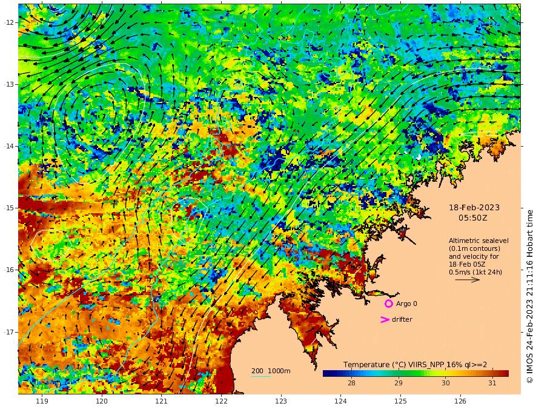Click the magenta drifter arrow symbol

pyautogui.click(x=385, y=319)
